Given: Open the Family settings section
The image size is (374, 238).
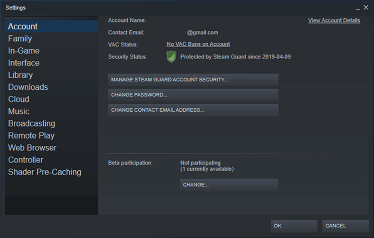Looking at the screenshot, I should [51, 39].
